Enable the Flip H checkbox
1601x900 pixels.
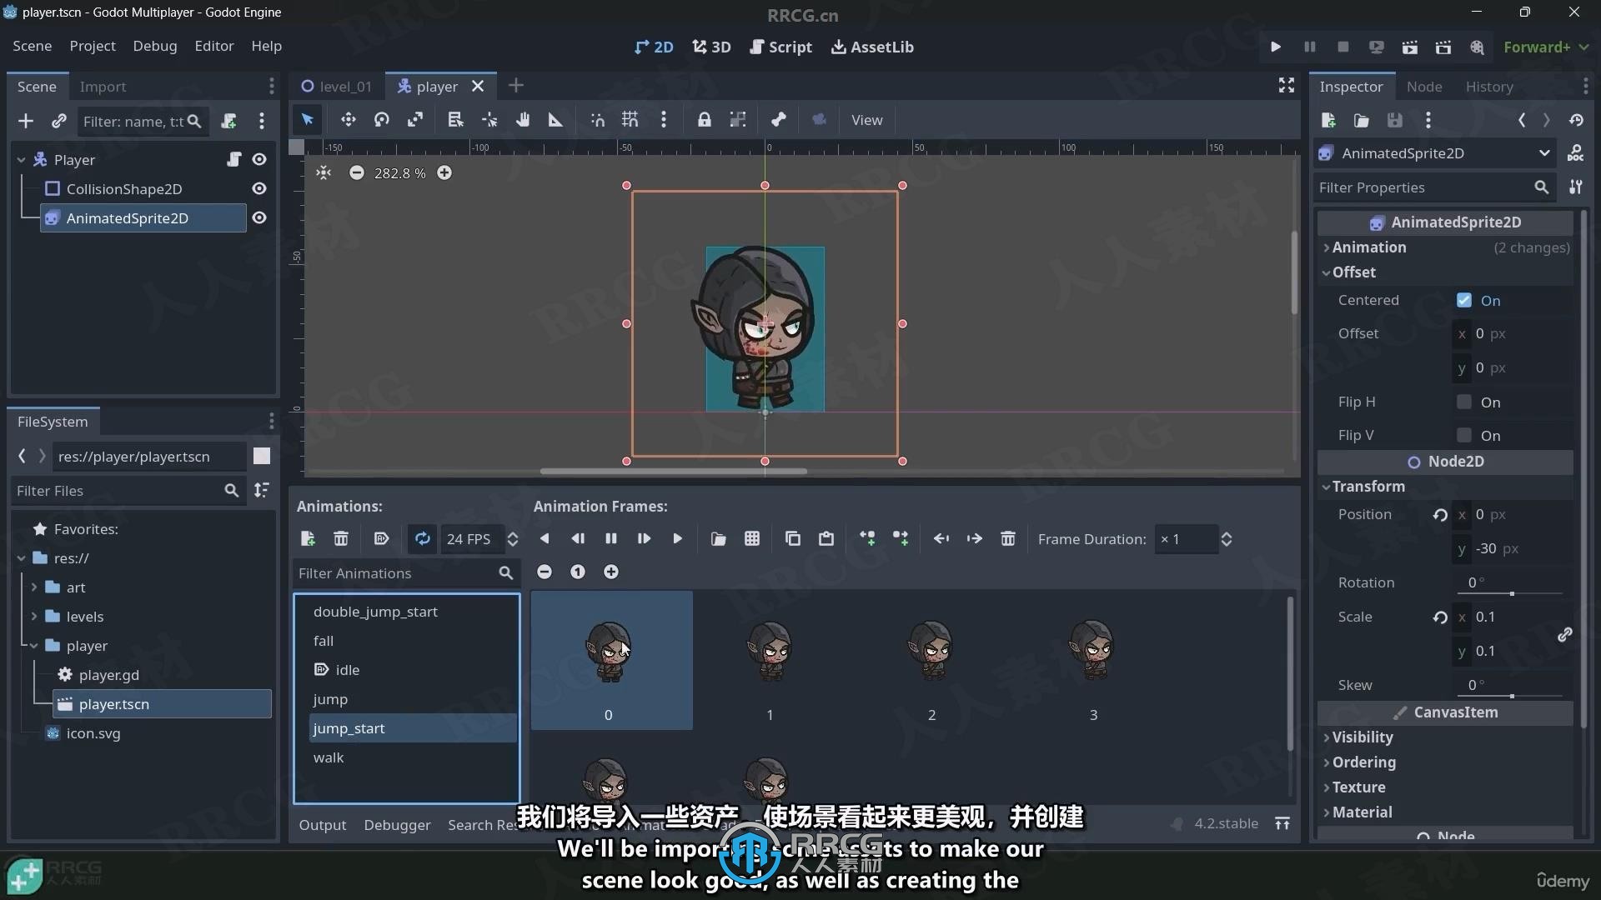point(1464,402)
